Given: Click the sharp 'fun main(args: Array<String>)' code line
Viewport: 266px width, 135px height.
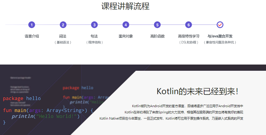Looking at the screenshot, I should tap(48, 110).
